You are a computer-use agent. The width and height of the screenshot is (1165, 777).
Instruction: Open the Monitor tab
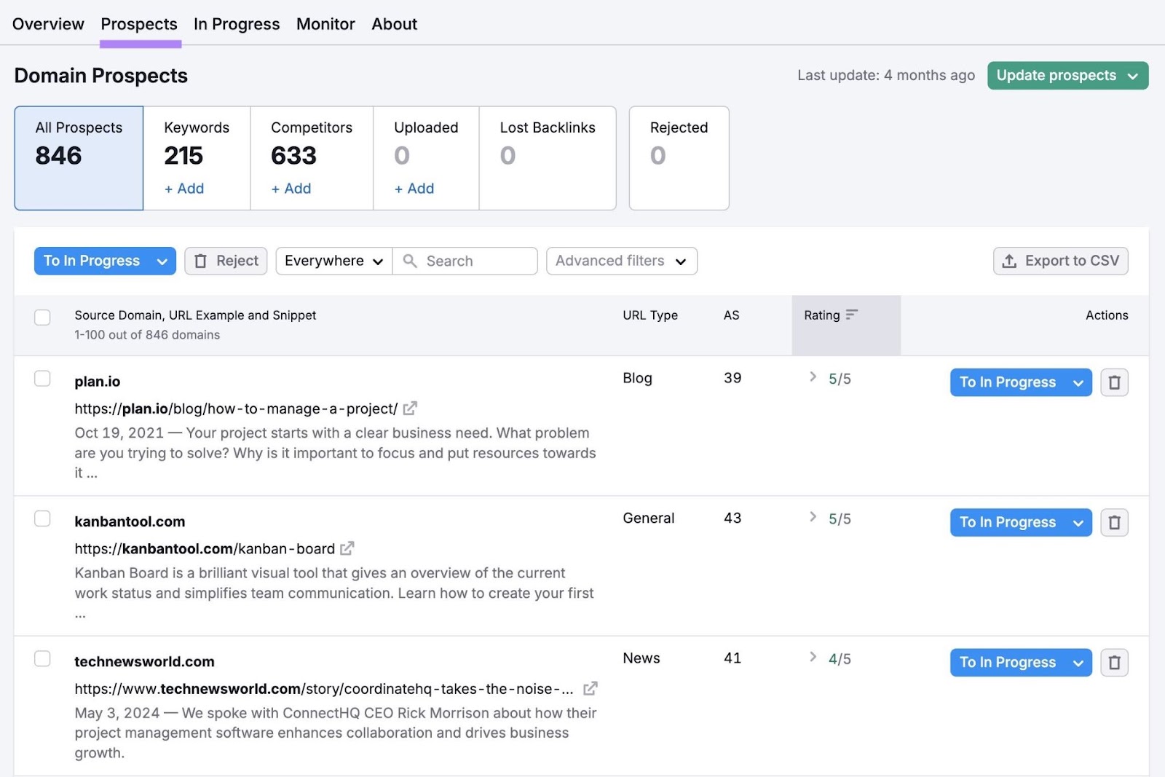(x=325, y=23)
